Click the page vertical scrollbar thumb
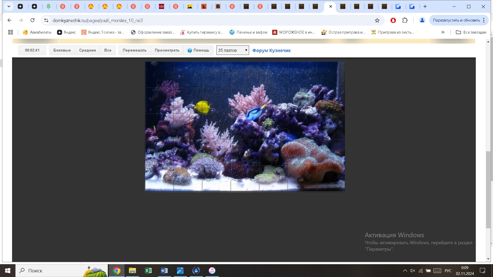The width and height of the screenshot is (493, 277). click(488, 190)
